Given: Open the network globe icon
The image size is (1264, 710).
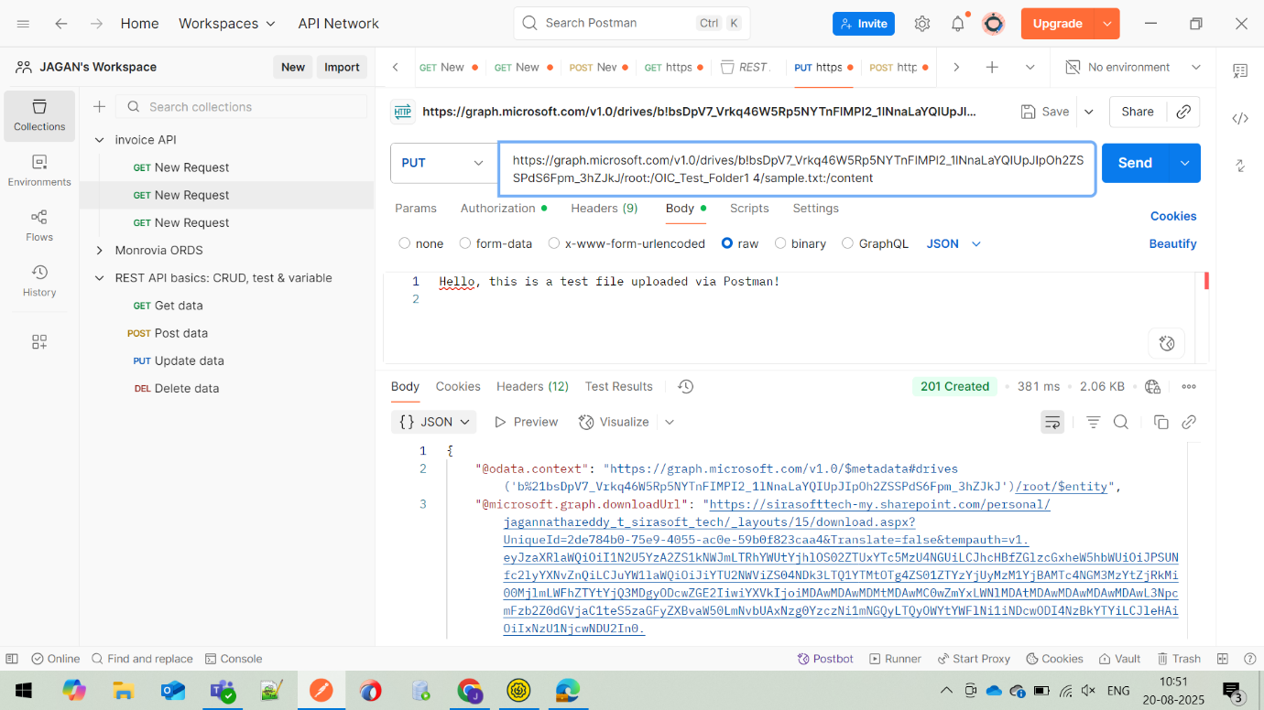Looking at the screenshot, I should [1153, 386].
